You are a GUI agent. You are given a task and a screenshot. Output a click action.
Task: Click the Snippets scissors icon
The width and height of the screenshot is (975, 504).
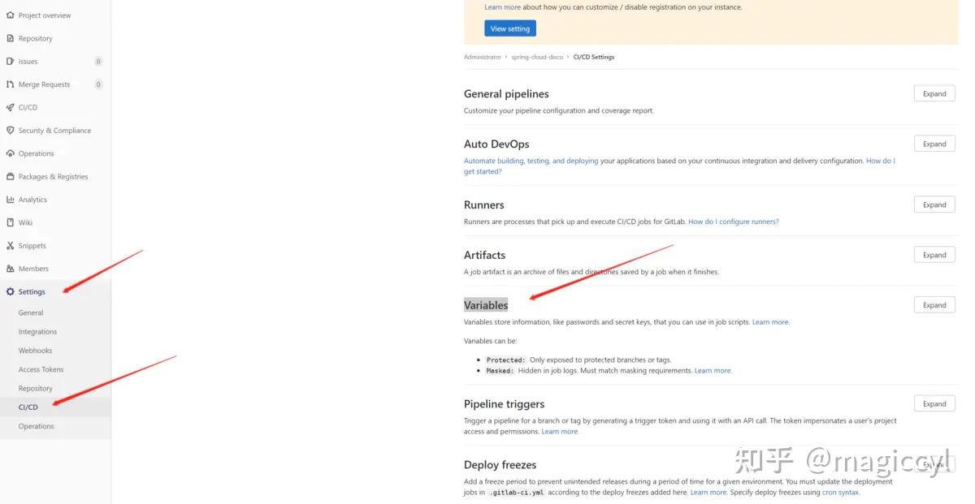pyautogui.click(x=11, y=246)
